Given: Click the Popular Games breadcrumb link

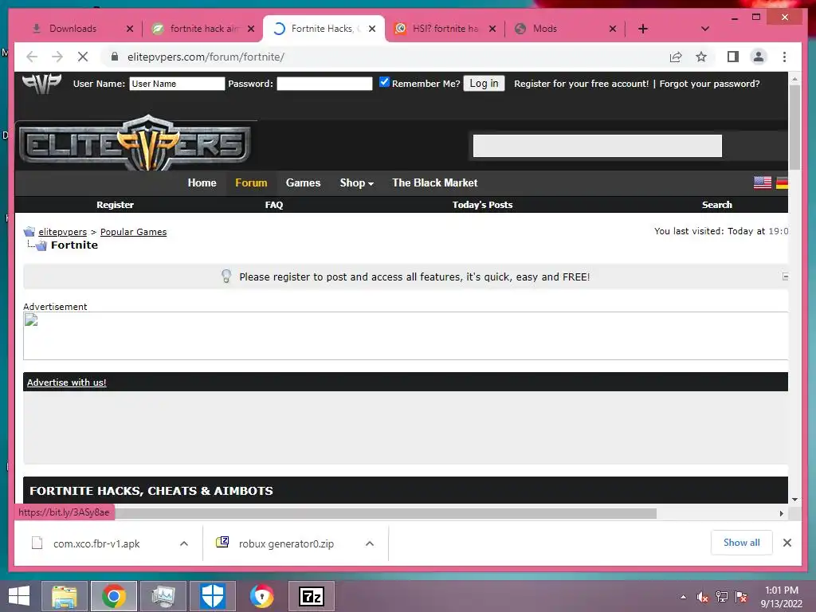Looking at the screenshot, I should pyautogui.click(x=133, y=232).
